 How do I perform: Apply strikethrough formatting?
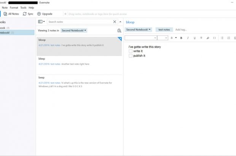(201, 38)
